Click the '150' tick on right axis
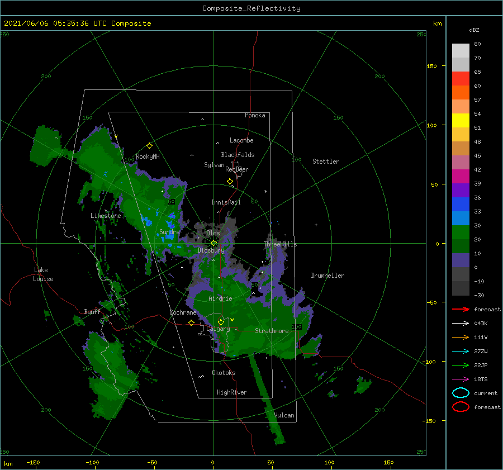The width and height of the screenshot is (503, 470). [x=431, y=66]
